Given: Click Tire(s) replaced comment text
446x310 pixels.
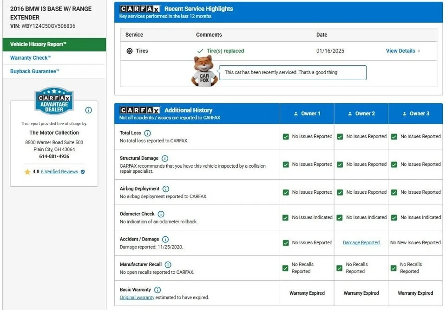Looking at the screenshot, I should coord(225,51).
